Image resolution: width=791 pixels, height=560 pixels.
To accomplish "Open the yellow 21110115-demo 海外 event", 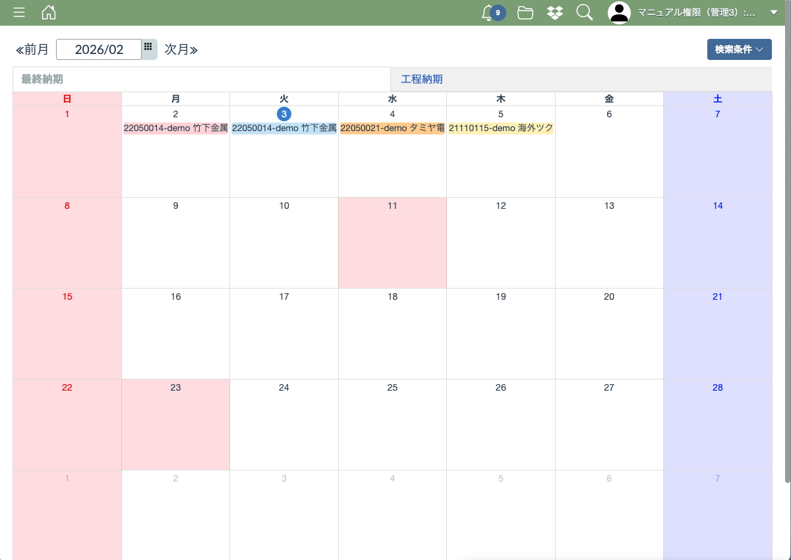I will [501, 128].
